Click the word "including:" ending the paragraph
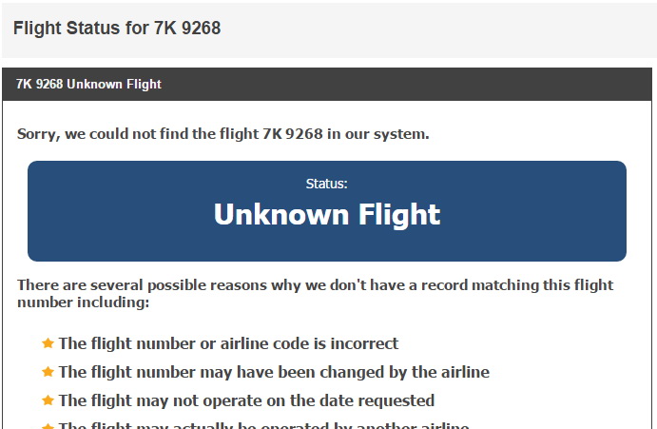The image size is (657, 429). point(116,303)
